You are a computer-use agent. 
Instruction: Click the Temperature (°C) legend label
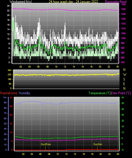click(100, 93)
